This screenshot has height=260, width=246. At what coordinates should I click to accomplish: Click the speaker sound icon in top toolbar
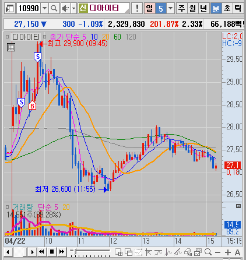(66, 8)
